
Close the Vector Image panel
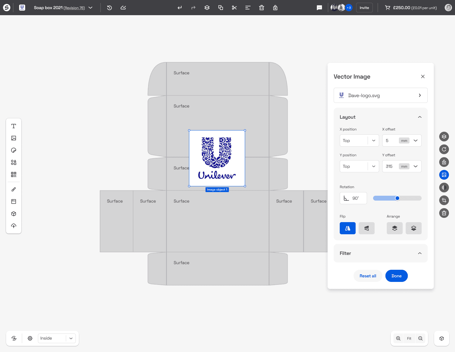[x=423, y=76]
